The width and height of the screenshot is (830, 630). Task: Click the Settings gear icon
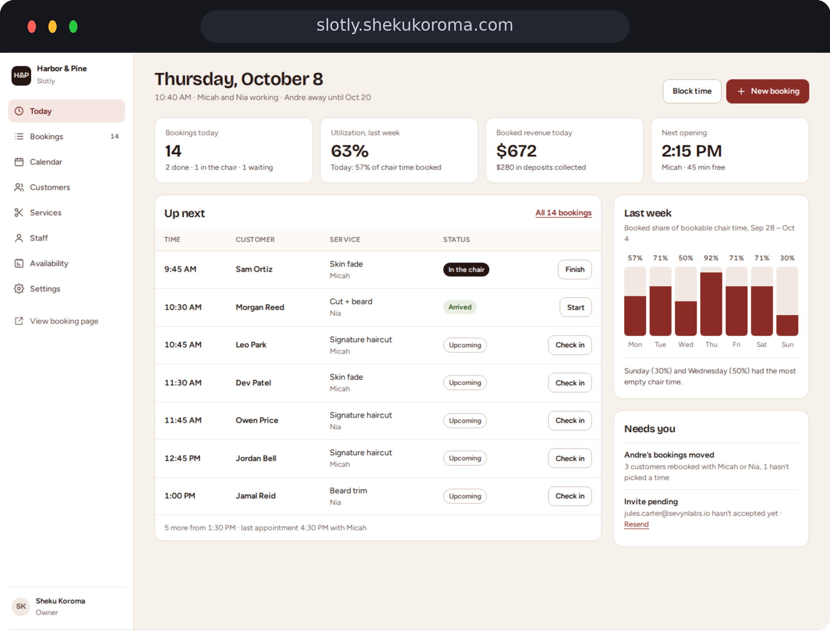(19, 288)
